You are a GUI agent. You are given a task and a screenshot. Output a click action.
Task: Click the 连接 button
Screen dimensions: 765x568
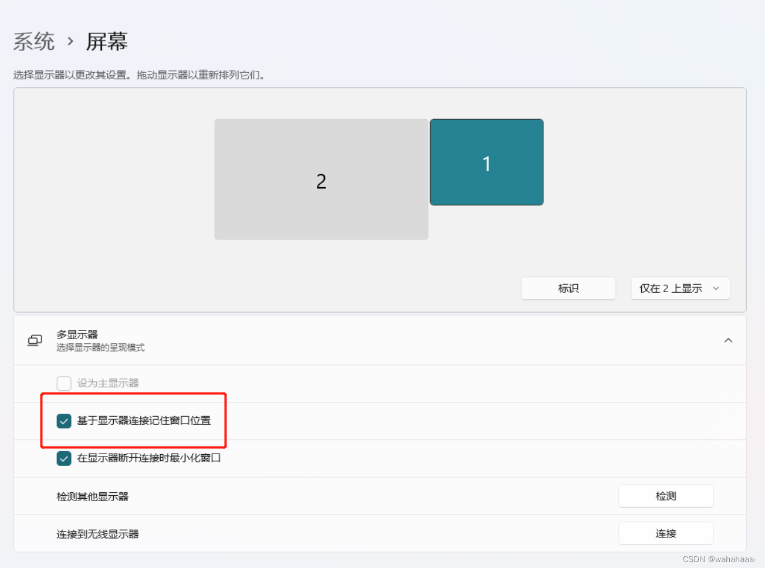[x=666, y=533]
